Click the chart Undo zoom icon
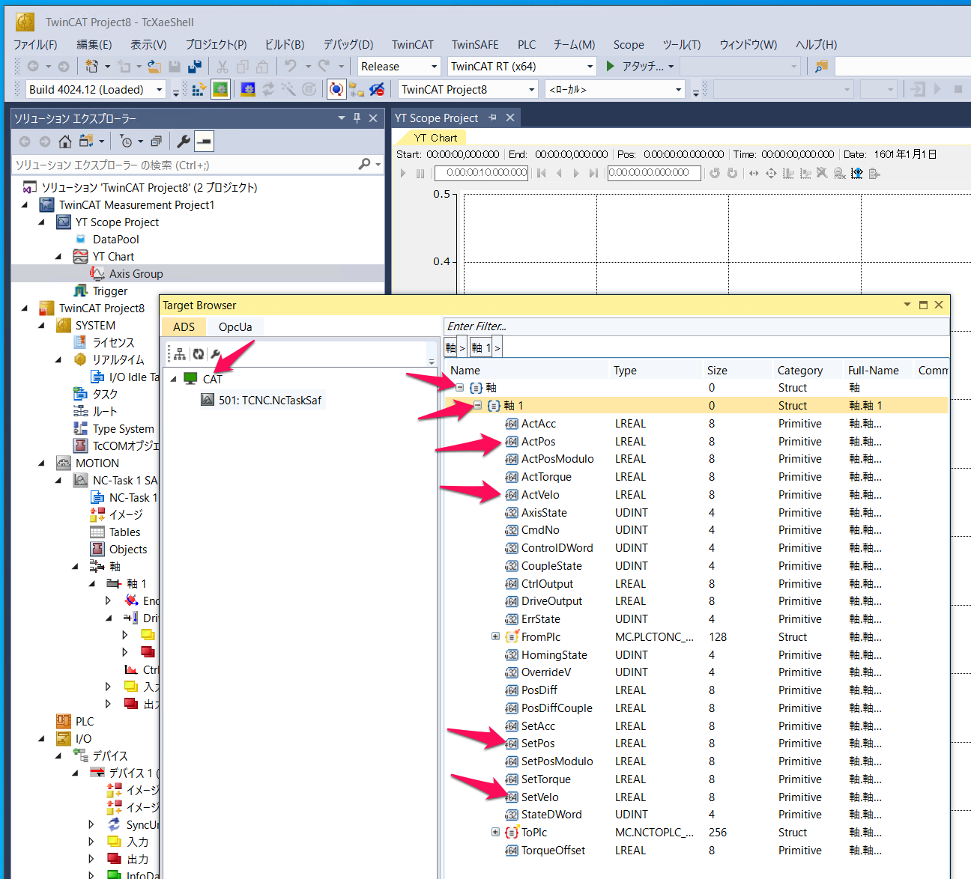971x879 pixels. (715, 173)
